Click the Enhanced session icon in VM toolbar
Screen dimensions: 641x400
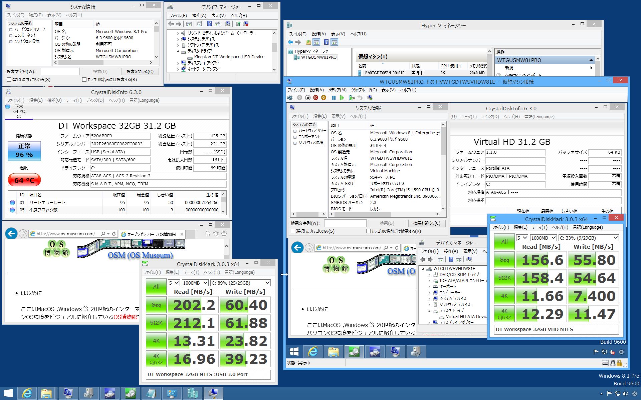pos(370,98)
